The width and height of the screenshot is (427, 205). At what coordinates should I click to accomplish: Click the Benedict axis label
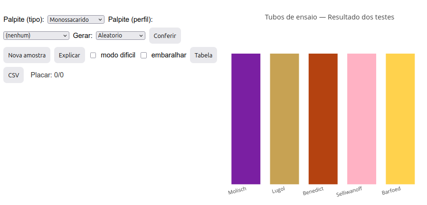(x=313, y=191)
